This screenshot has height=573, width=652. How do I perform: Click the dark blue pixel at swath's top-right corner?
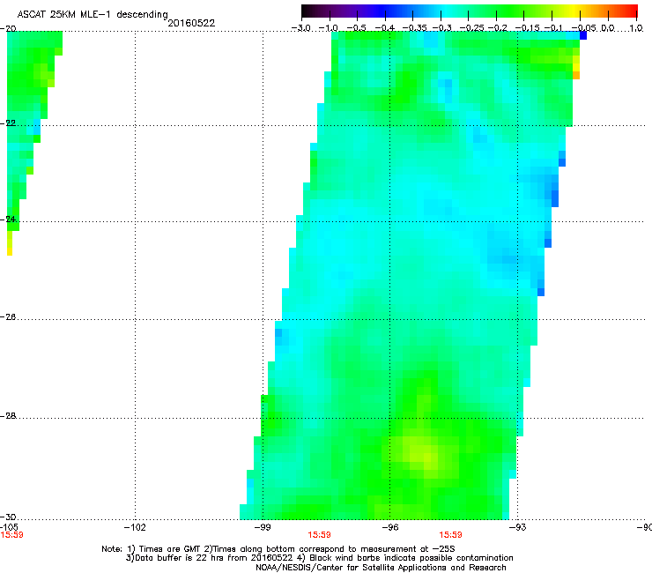[x=583, y=36]
